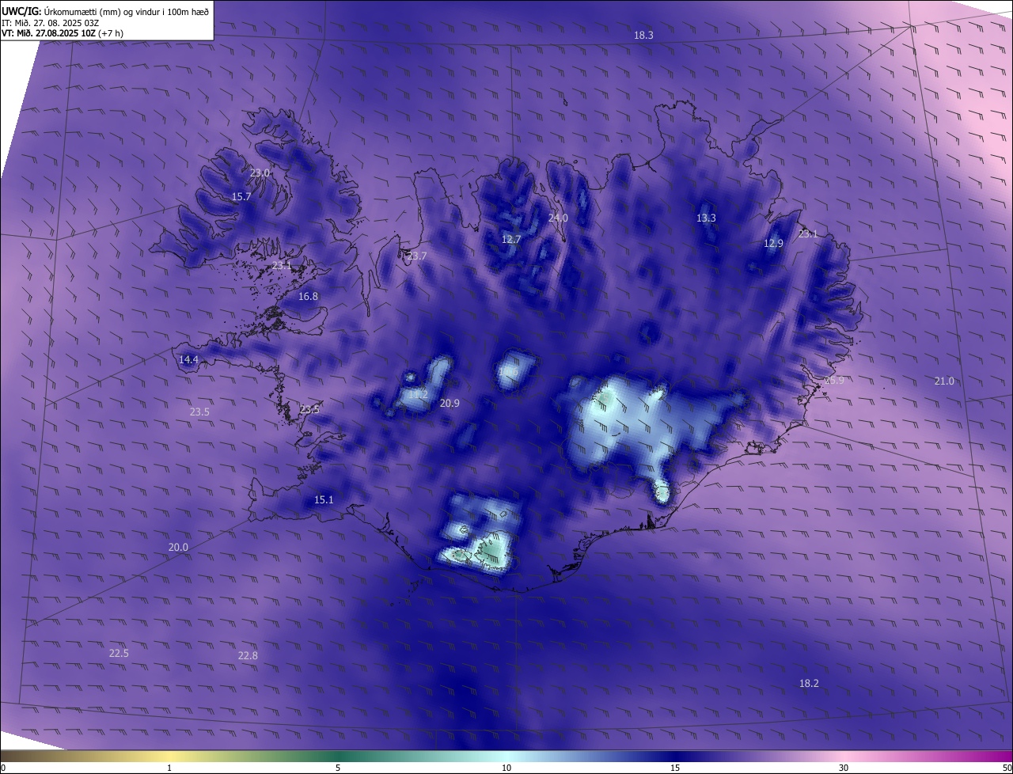Click the 50 label on the colour scale
The image size is (1013, 774).
click(x=1007, y=768)
